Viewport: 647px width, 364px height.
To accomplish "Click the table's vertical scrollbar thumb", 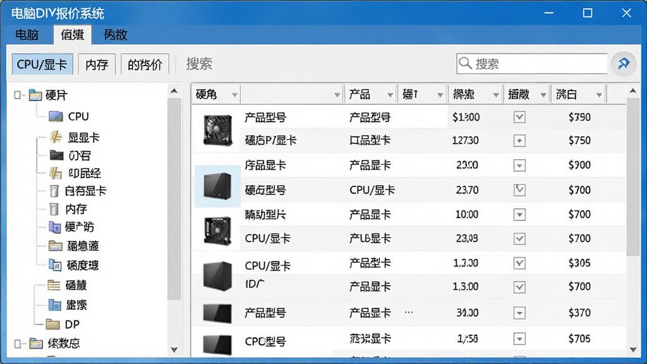I will [x=633, y=178].
